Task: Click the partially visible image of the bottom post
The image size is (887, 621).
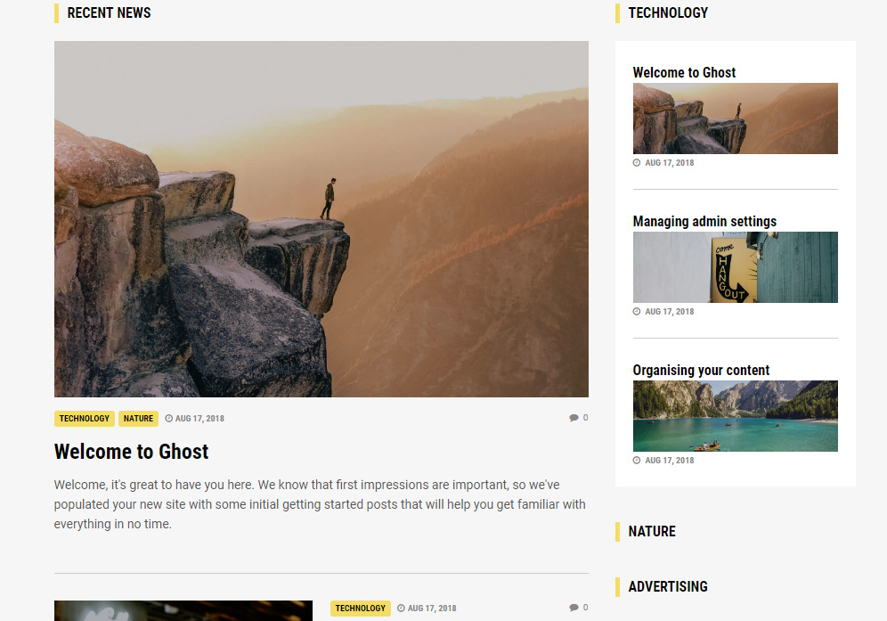Action: click(183, 611)
